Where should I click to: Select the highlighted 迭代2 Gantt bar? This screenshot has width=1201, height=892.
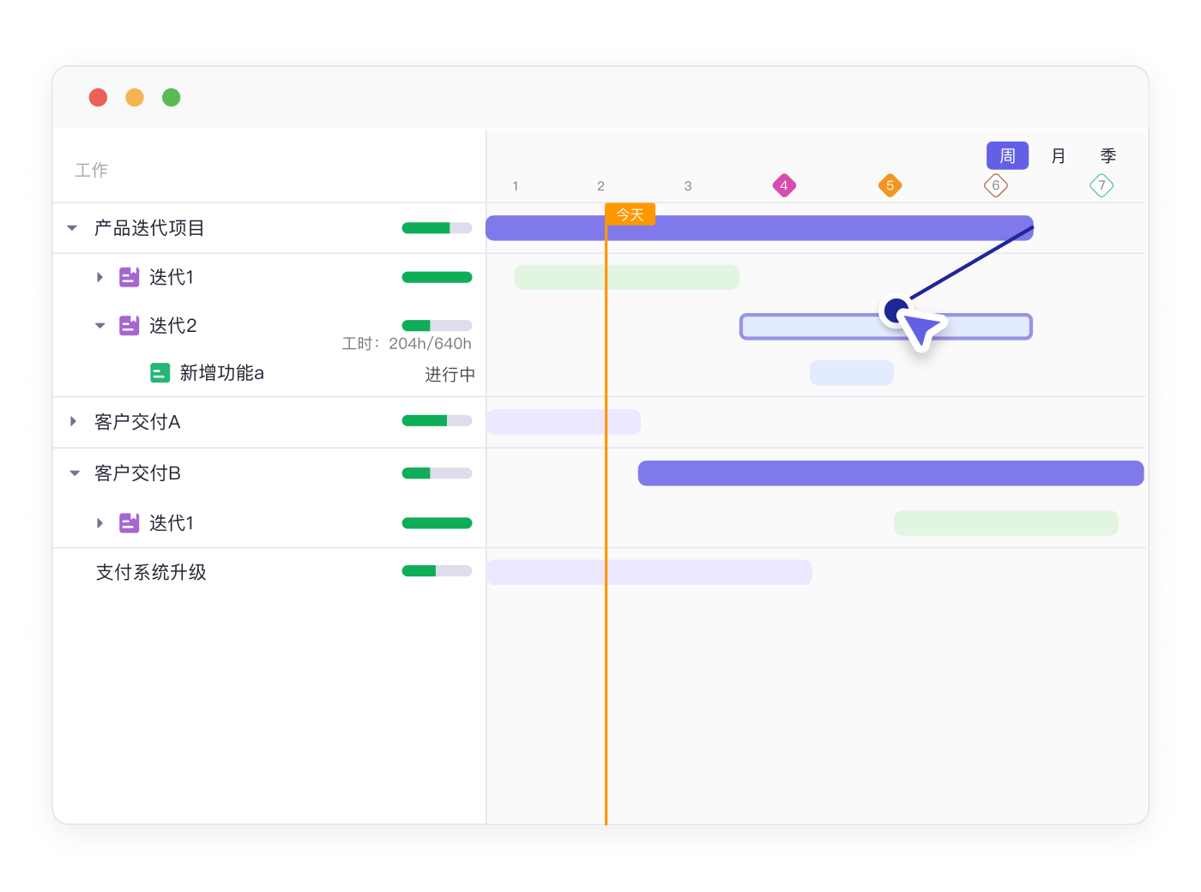pyautogui.click(x=886, y=327)
